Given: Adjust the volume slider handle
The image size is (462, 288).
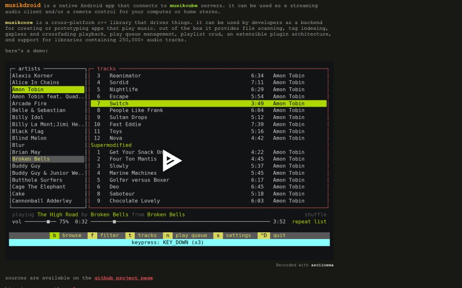Looking at the screenshot, I should 48,222.
